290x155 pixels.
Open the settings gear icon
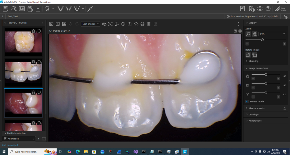tap(260, 8)
